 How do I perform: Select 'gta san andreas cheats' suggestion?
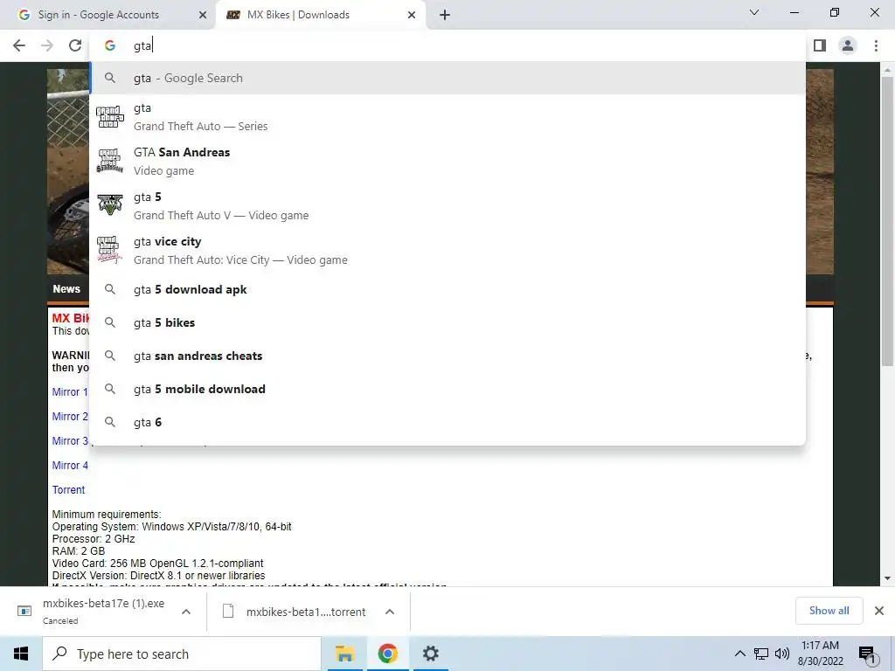[447, 356]
